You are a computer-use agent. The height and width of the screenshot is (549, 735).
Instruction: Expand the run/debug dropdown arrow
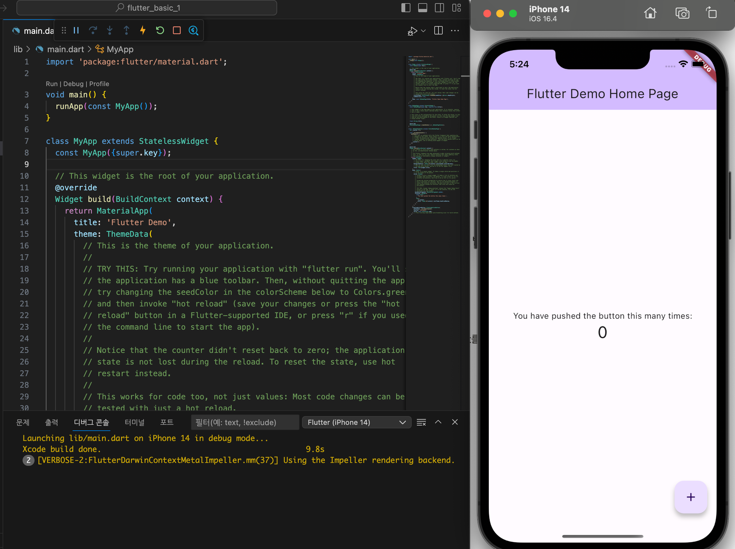coord(423,31)
